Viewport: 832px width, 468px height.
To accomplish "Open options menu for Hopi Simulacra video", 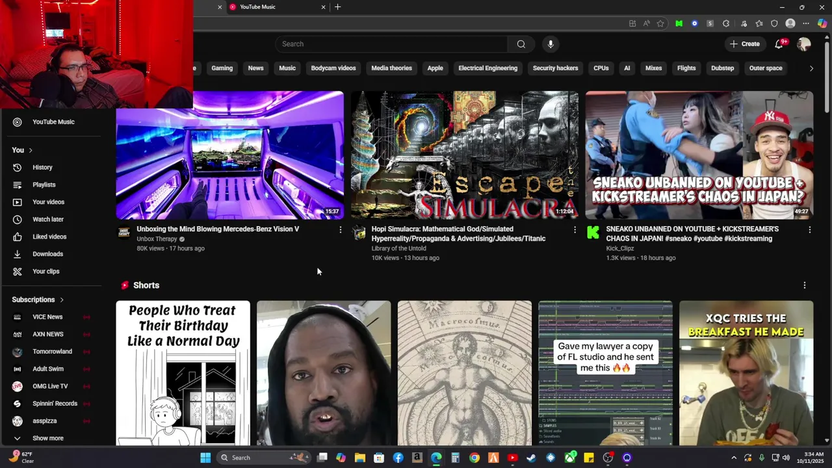I will tap(575, 229).
